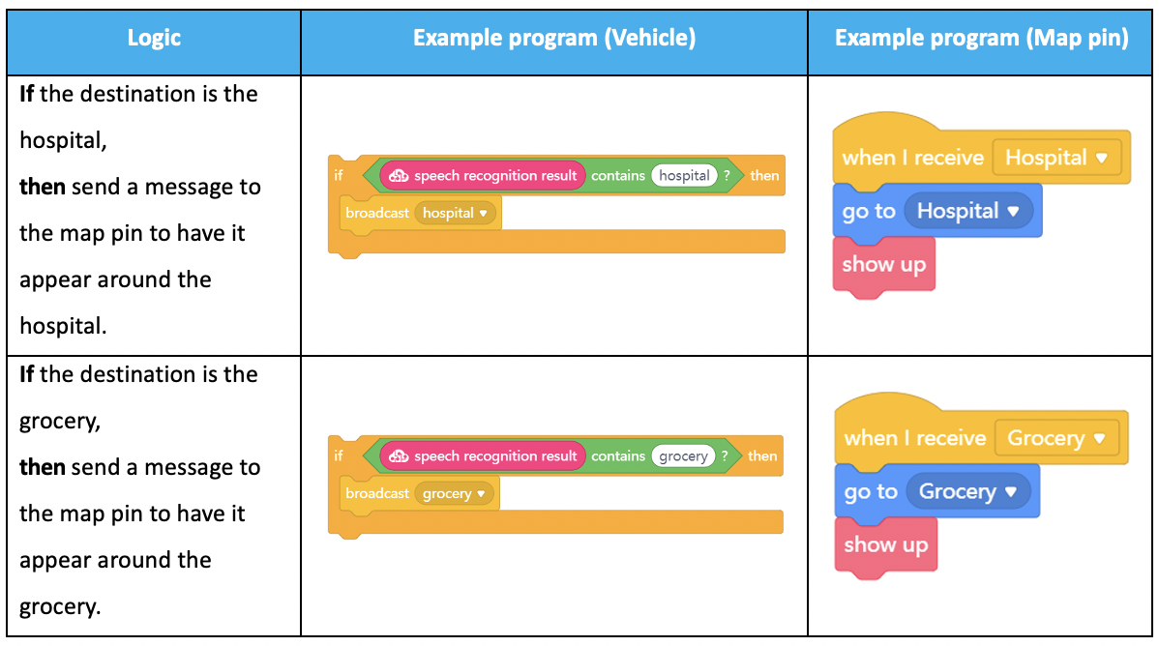Select the green contains operator in the hospital condition

(x=618, y=176)
